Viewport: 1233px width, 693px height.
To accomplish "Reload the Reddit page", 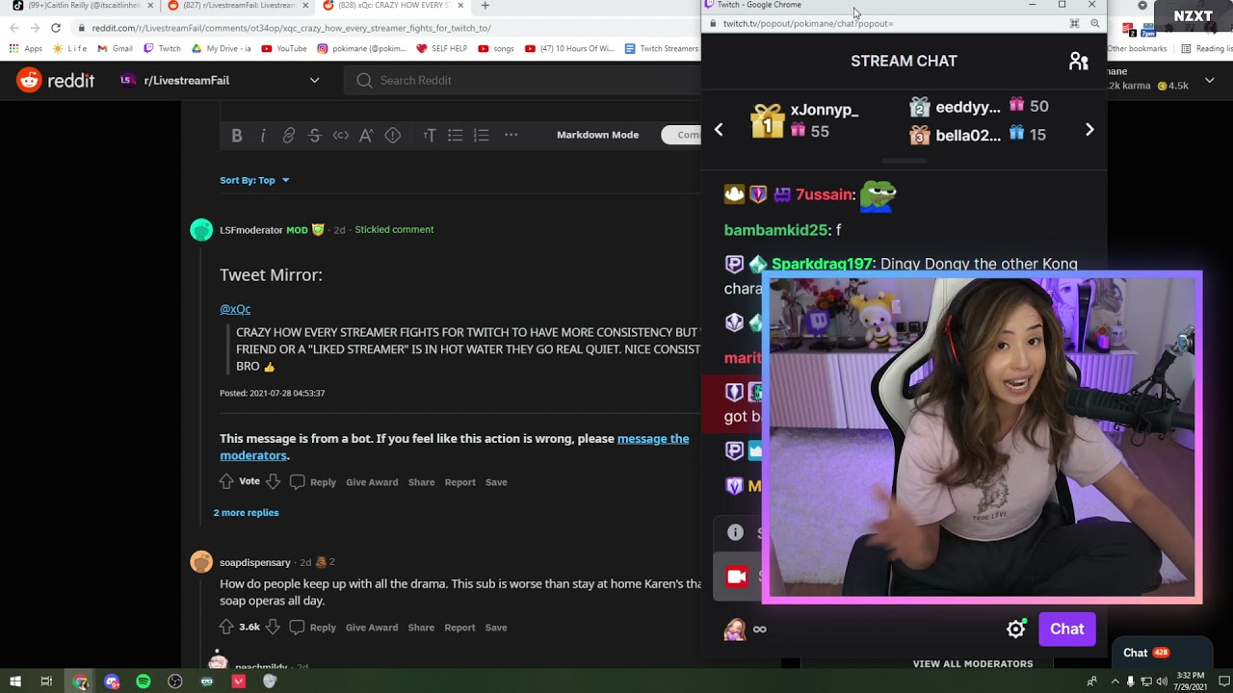I will [x=56, y=28].
